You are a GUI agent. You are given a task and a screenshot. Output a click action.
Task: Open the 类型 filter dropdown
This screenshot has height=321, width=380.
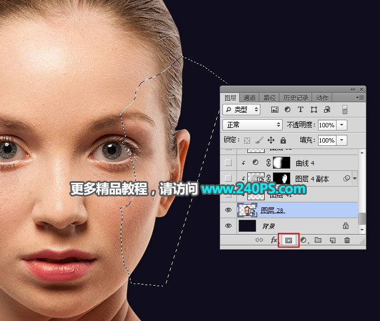pyautogui.click(x=241, y=110)
